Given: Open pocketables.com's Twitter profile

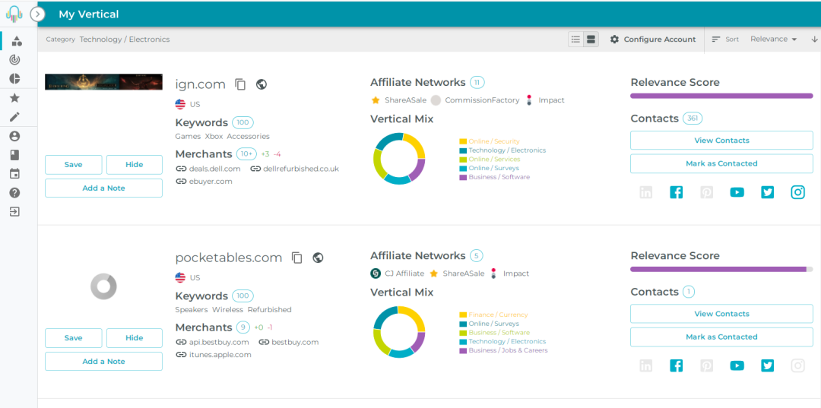Looking at the screenshot, I should pyautogui.click(x=768, y=365).
